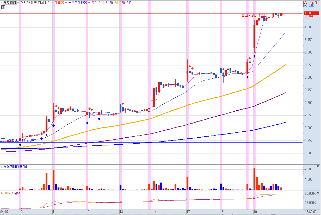Screen dimensions: 321x215
Task: Click the square marker before 분봉거래대금[0]
Action: 2,167
